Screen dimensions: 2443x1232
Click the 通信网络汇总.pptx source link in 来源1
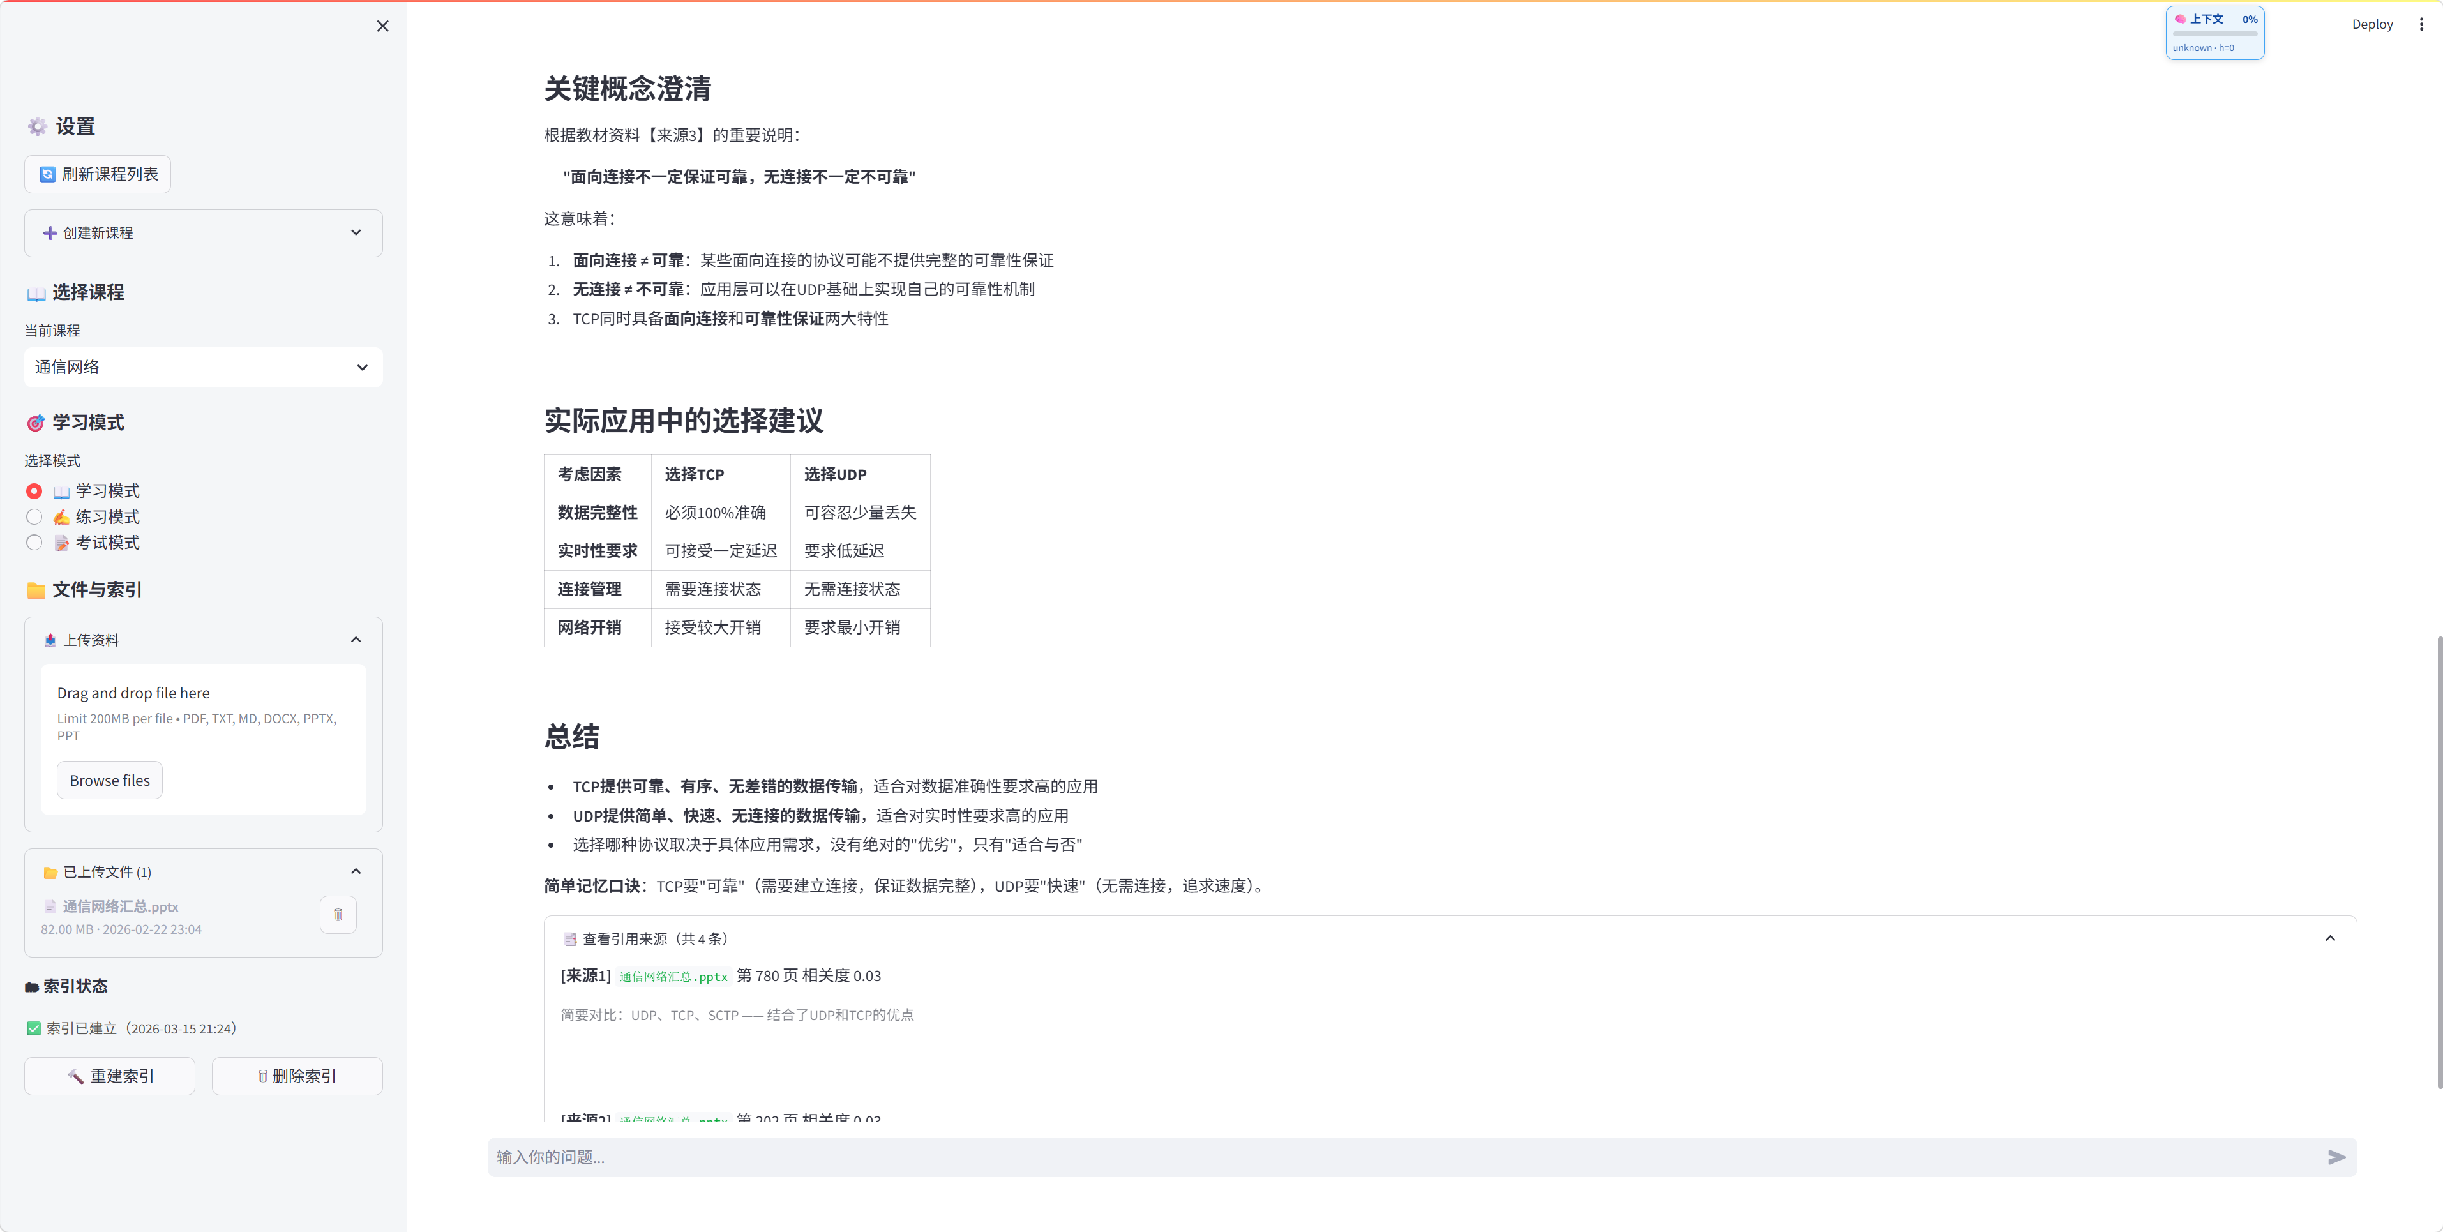673,976
